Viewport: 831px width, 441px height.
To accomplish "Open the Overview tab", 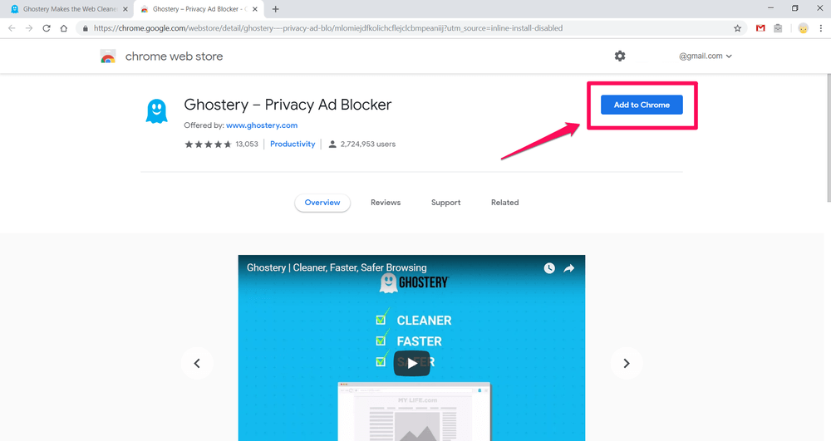I will pyautogui.click(x=322, y=203).
